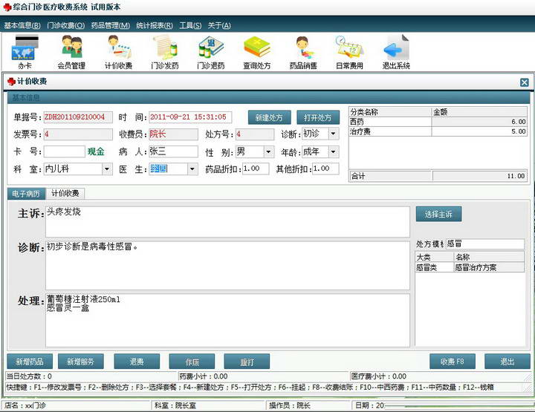Viewport: 535px width, 412px height.
Task: Open 日常费用 daily expenses icon
Action: tap(349, 51)
